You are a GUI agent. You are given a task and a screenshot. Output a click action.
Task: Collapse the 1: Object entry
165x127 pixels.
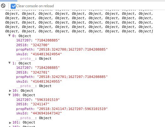tap(9, 63)
